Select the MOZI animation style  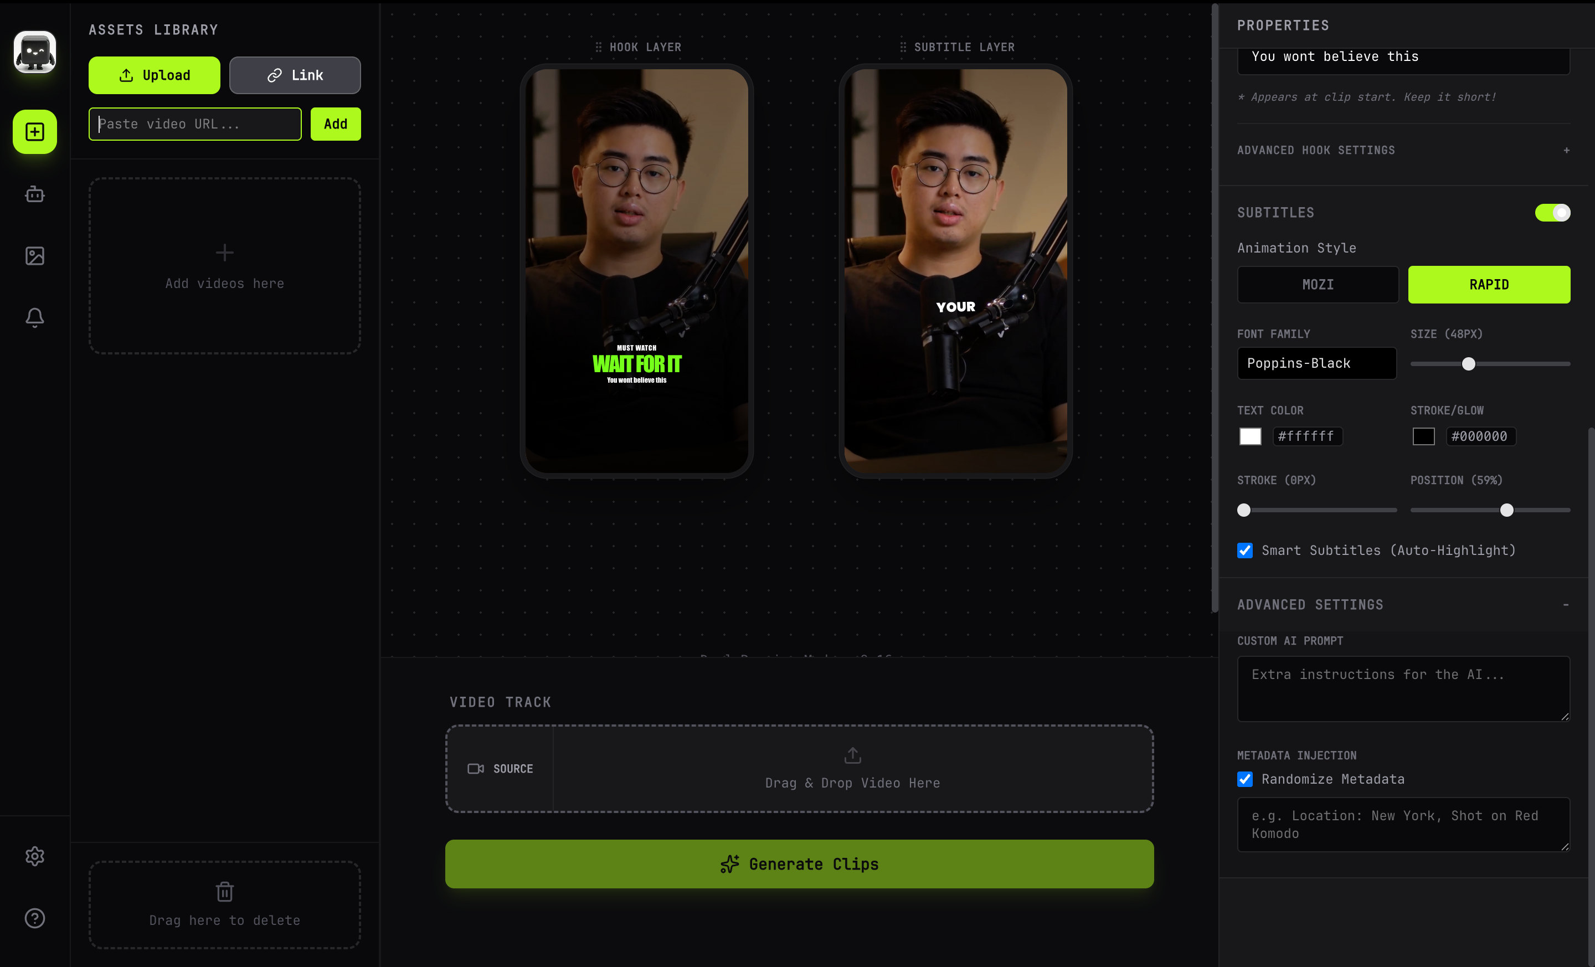tap(1318, 285)
